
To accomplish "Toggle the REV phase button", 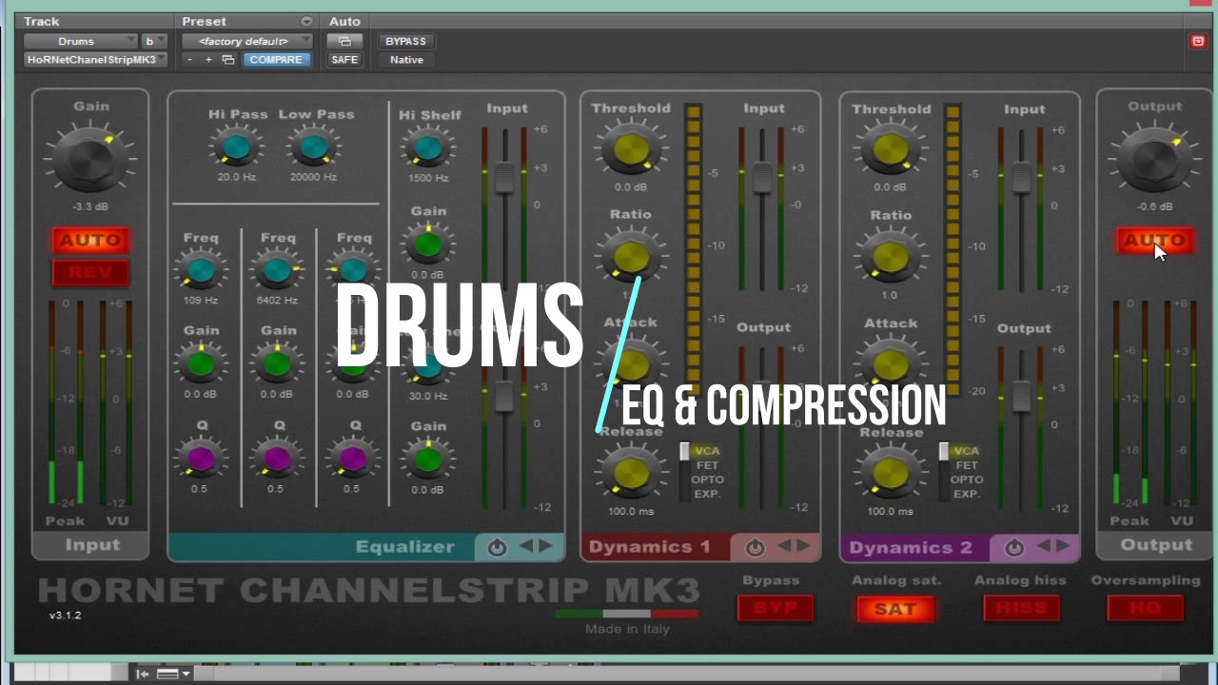I will point(90,273).
